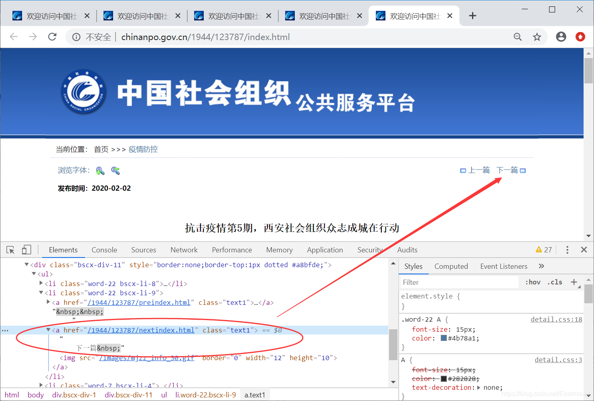Click the Styles Filter input field
The width and height of the screenshot is (594, 401).
(x=459, y=282)
